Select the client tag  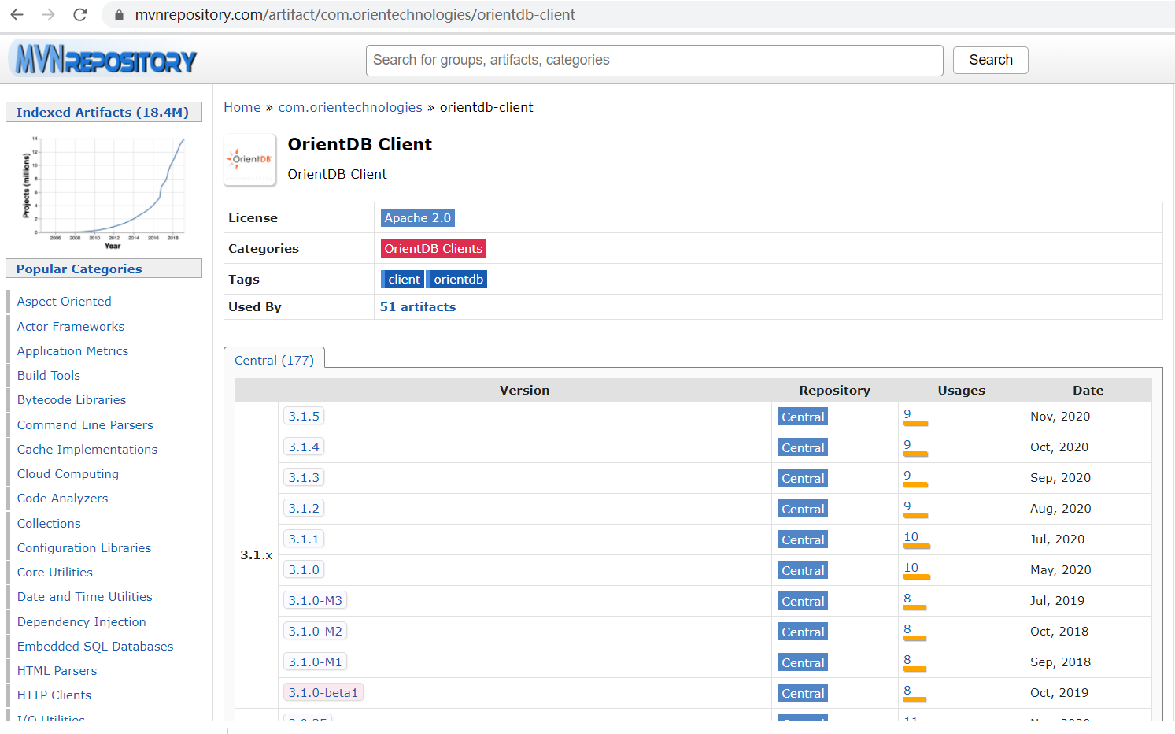[404, 279]
